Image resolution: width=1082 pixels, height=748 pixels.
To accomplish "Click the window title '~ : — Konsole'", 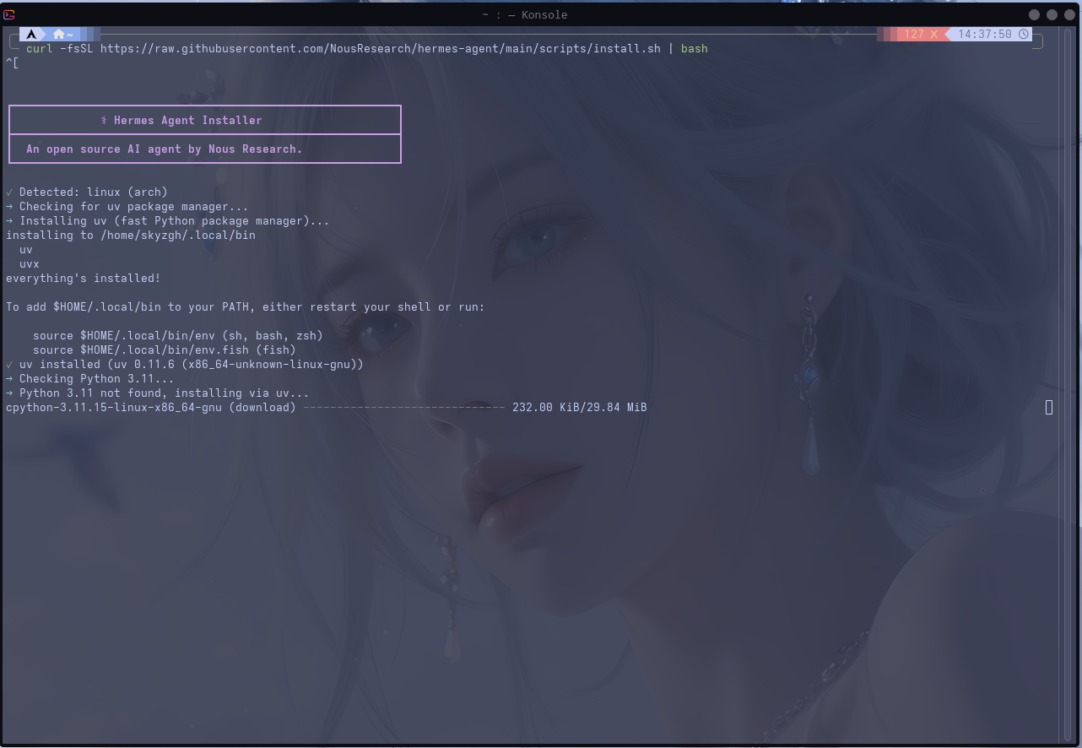I will coord(526,14).
